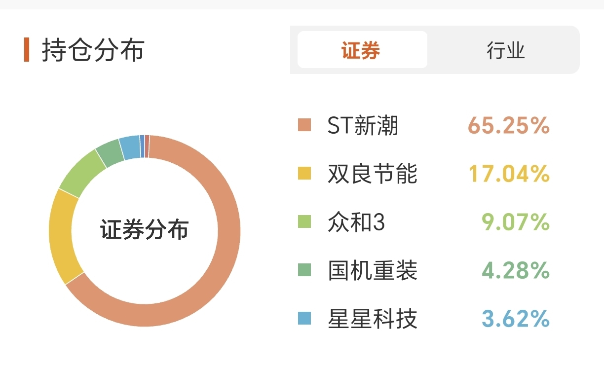Select the 众和3 holding name
Image resolution: width=604 pixels, height=366 pixels.
point(356,222)
